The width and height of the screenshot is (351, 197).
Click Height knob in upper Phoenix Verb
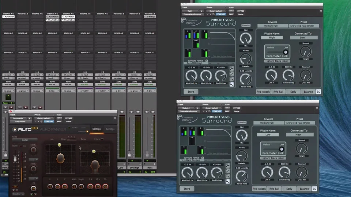[306, 51]
